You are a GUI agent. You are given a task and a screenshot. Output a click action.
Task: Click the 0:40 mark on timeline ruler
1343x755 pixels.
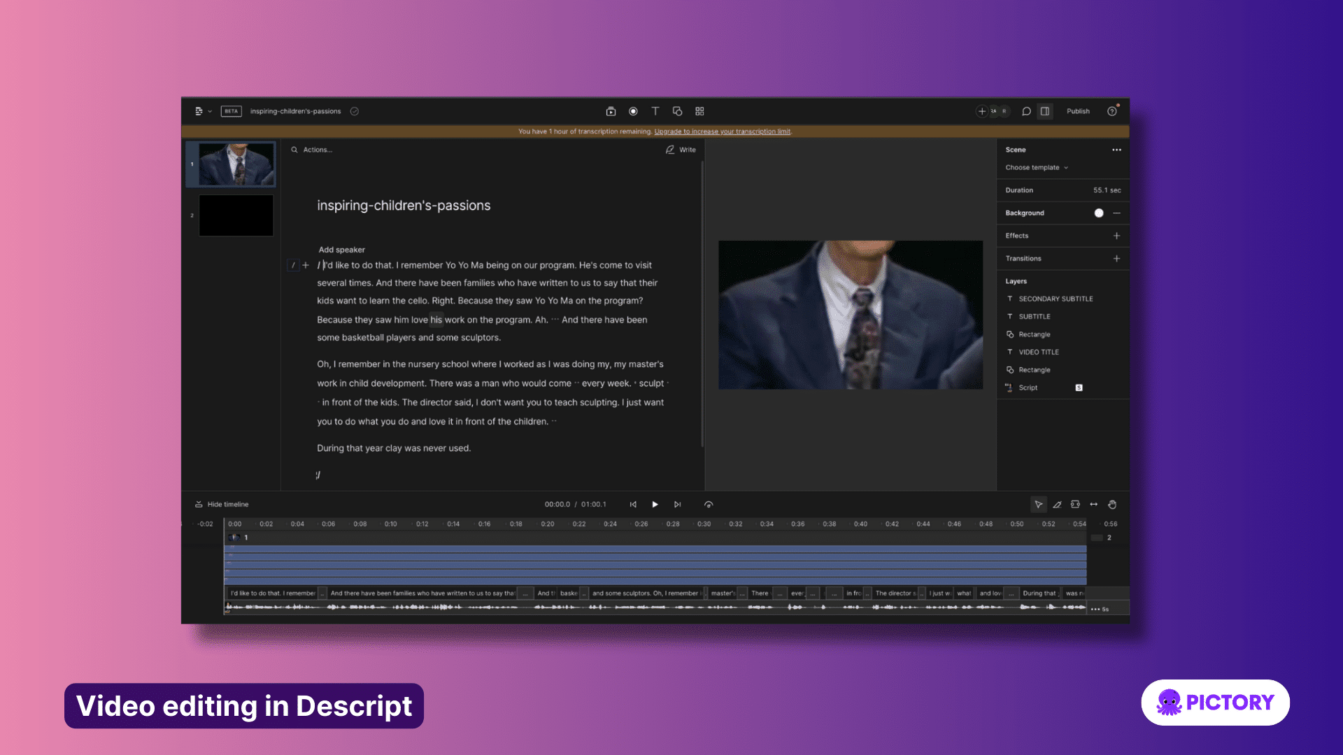[x=860, y=524]
